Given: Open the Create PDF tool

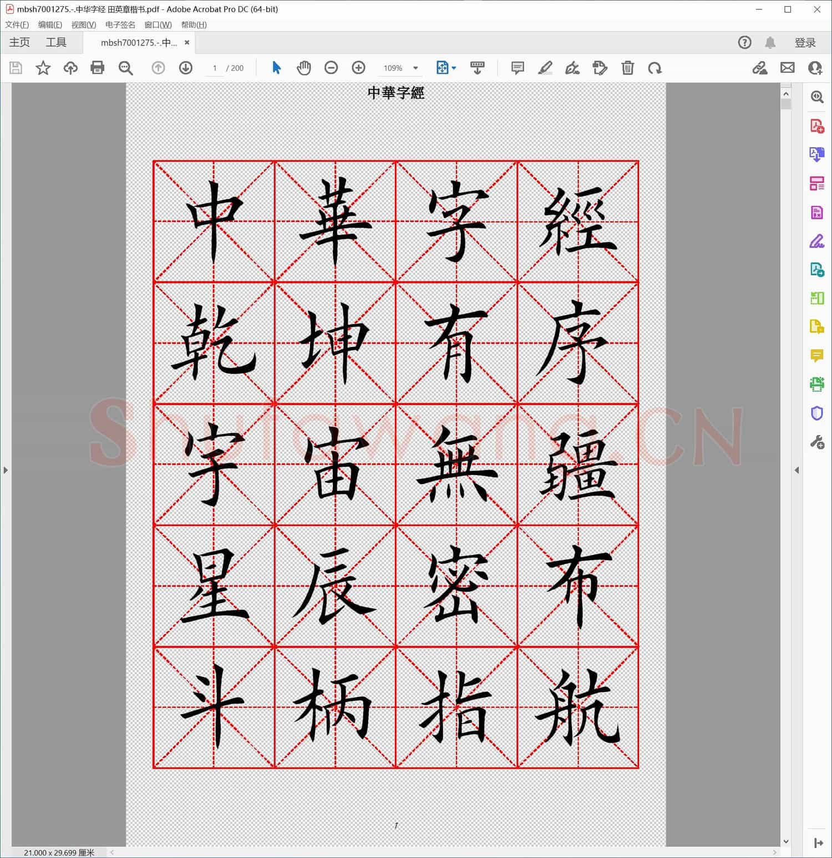Looking at the screenshot, I should [816, 127].
